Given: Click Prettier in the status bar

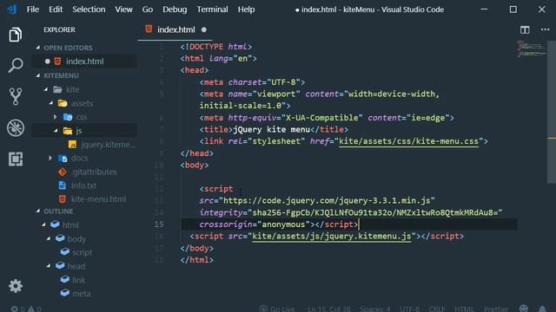Looking at the screenshot, I should coord(496,309).
